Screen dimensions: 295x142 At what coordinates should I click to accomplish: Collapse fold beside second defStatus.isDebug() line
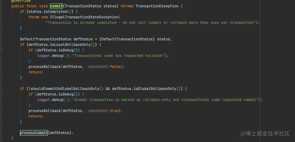[1, 94]
